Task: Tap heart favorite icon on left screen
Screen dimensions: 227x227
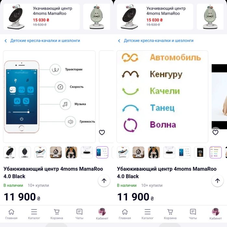Action: (102, 132)
